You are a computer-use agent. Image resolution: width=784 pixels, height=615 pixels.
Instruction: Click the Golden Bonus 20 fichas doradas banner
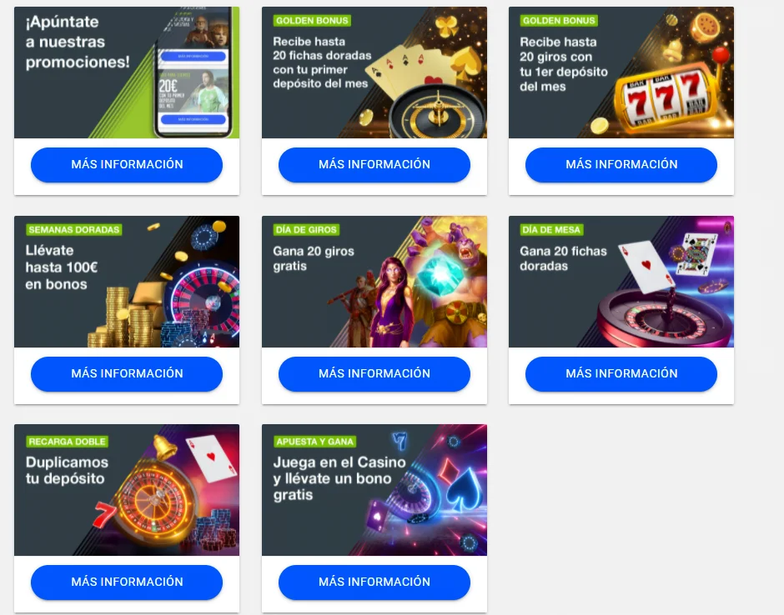(x=374, y=72)
